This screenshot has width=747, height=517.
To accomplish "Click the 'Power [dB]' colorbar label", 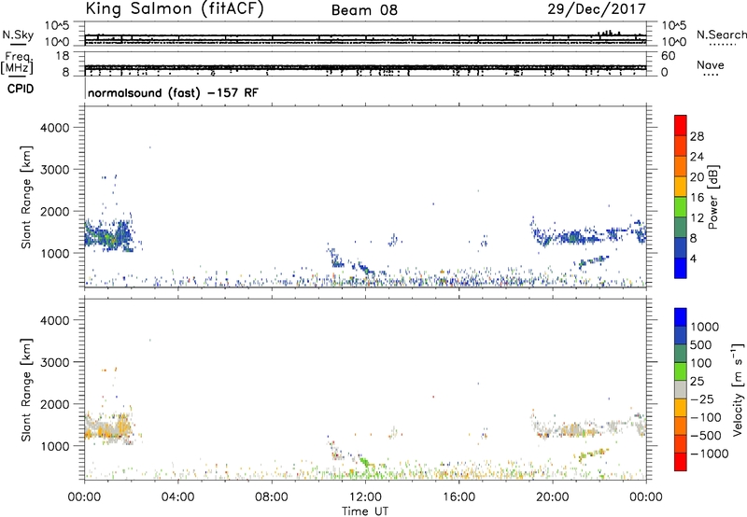I will click(x=712, y=197).
